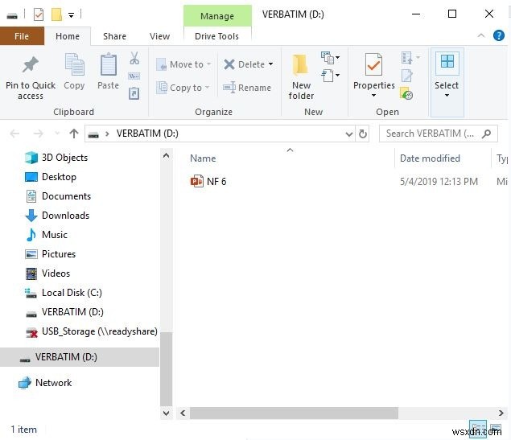
Task: Sort by Date modified column header
Action: pos(430,158)
